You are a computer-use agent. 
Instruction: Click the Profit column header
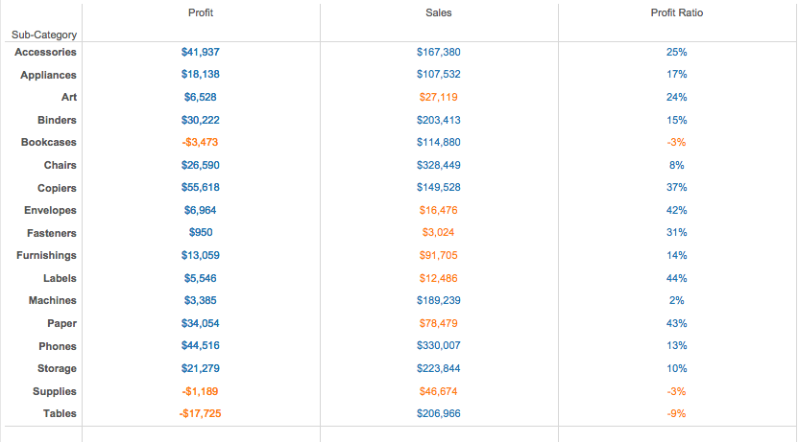201,13
